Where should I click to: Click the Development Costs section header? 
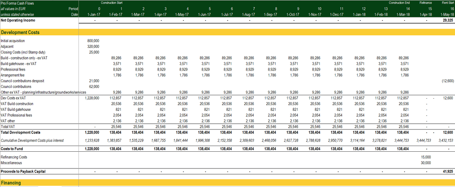(x=20, y=33)
